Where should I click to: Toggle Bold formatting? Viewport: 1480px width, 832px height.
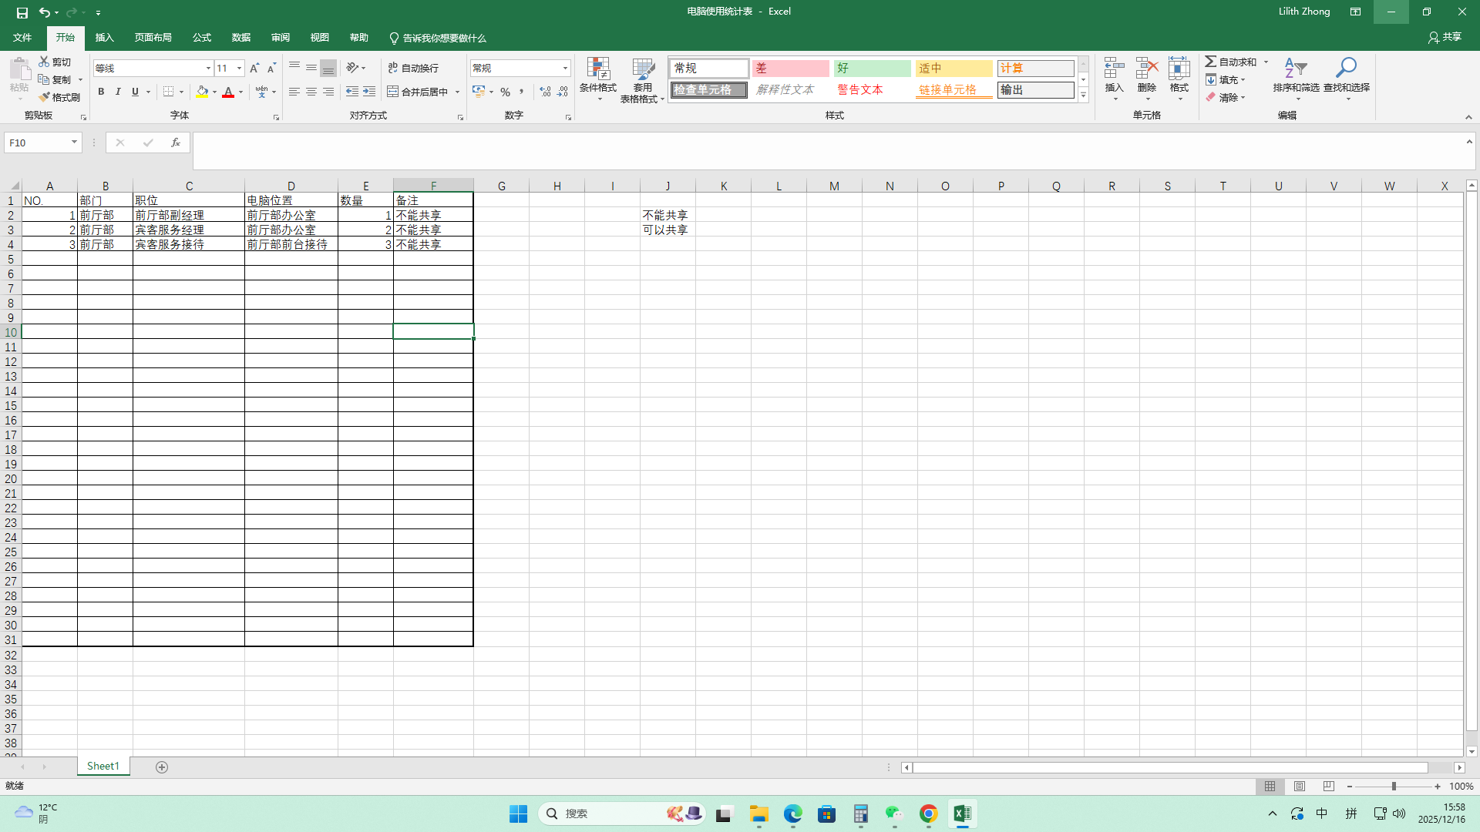[101, 92]
